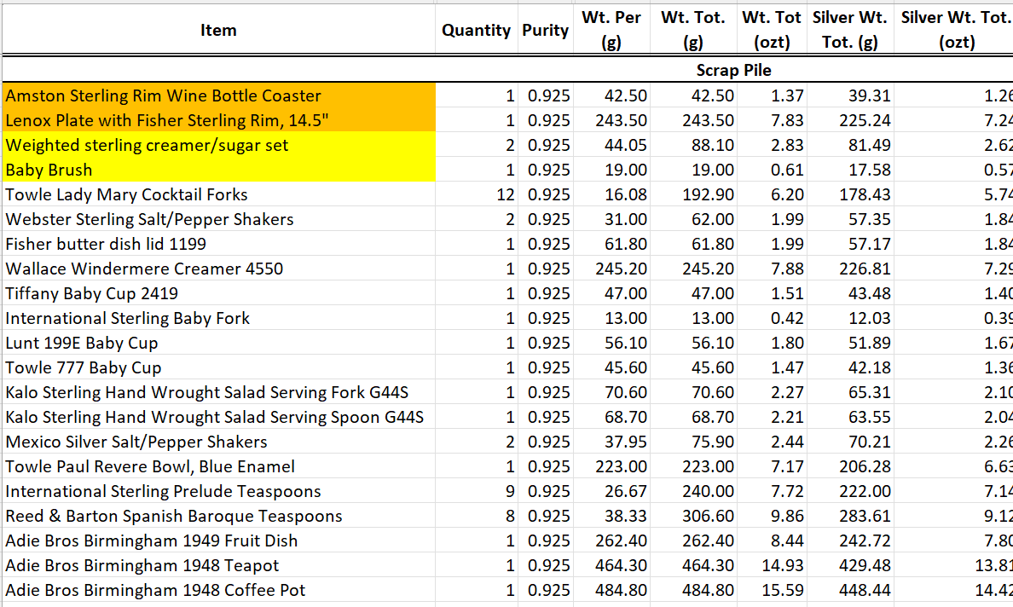The width and height of the screenshot is (1013, 607).
Task: Click the 88.10 total weight value
Action: tap(713, 145)
